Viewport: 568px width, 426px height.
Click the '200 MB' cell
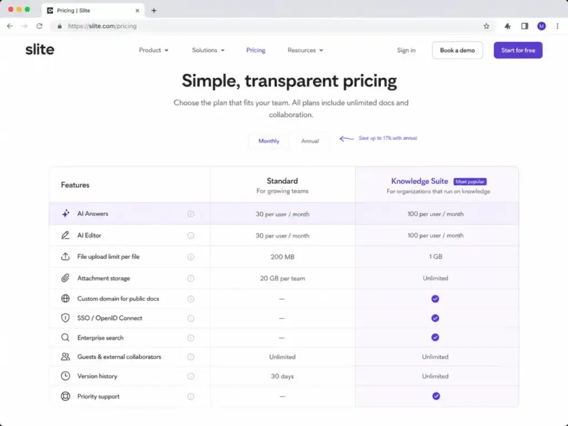click(282, 257)
